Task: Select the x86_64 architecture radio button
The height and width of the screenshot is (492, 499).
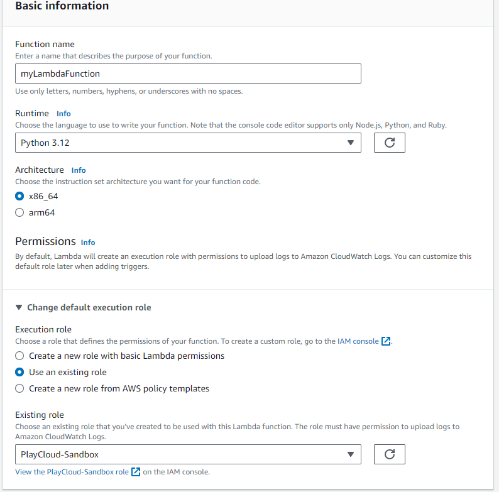Action: tap(20, 196)
